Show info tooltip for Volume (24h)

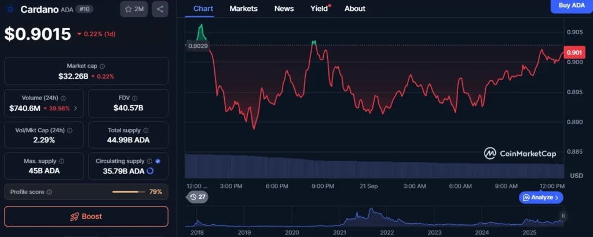(x=63, y=98)
